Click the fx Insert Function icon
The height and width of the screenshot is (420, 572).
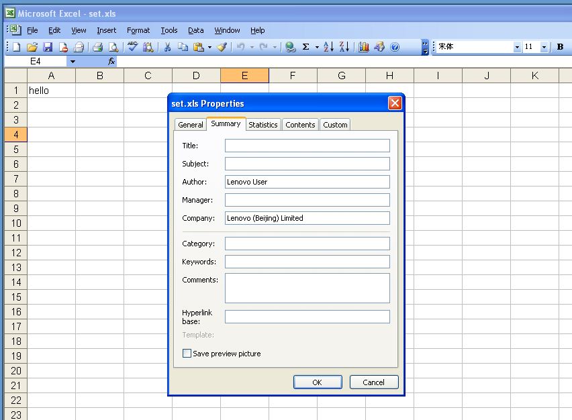click(111, 61)
